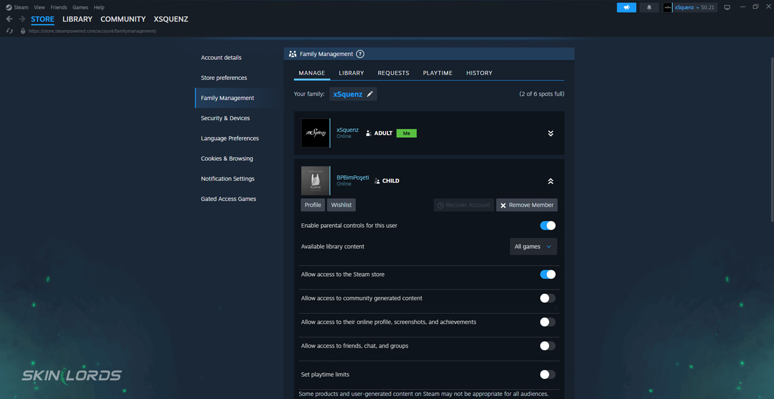Click the X icon on Remove Member
This screenshot has width=774, height=399.
coord(503,206)
